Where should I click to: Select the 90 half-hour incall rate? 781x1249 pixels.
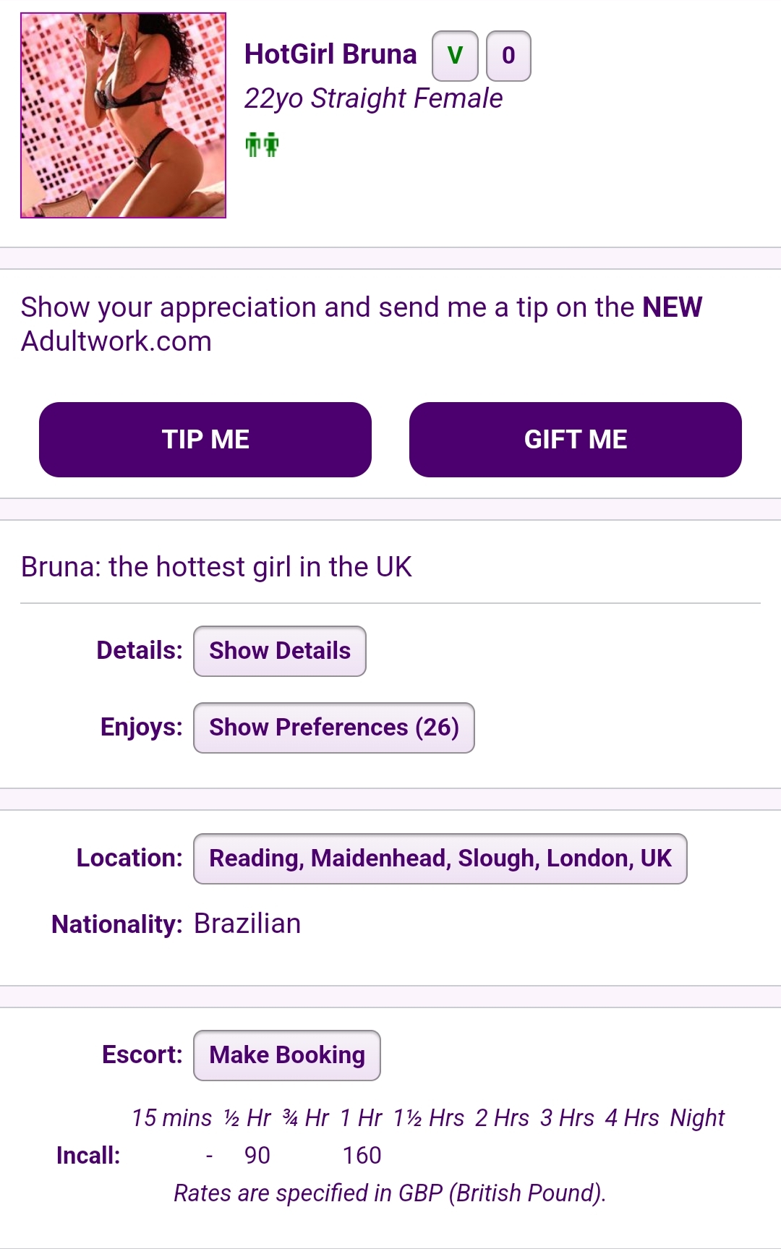tap(257, 1156)
